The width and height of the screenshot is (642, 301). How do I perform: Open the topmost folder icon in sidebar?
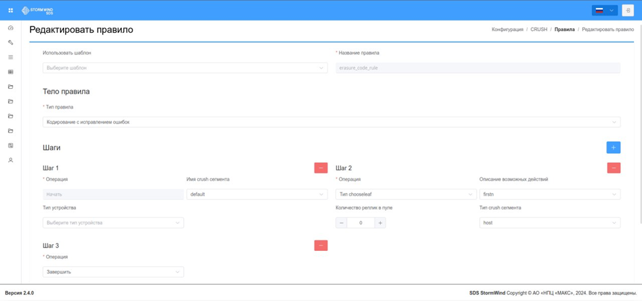click(x=11, y=87)
